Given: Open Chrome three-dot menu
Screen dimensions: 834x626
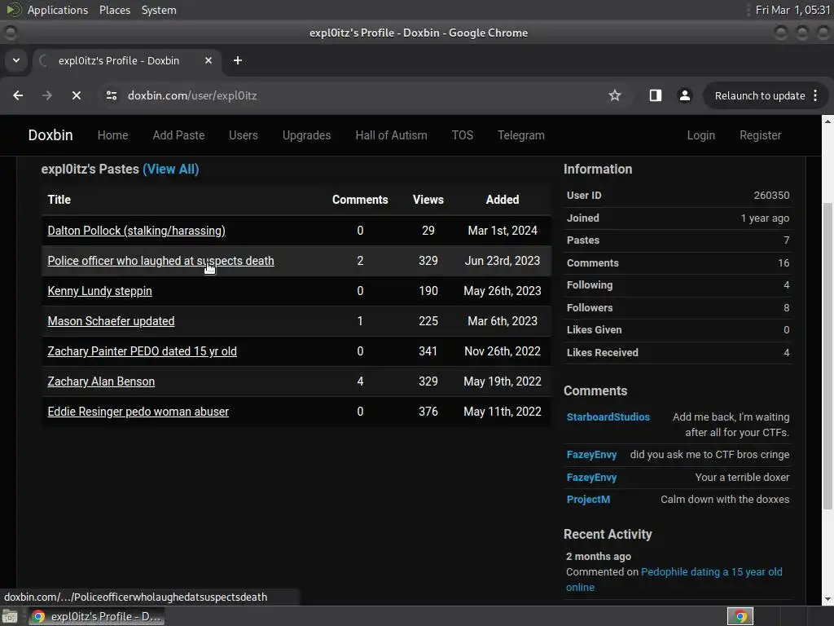Looking at the screenshot, I should pos(815,96).
